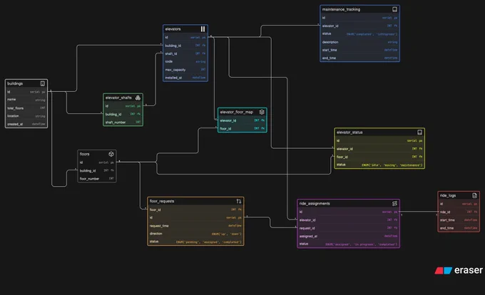The image size is (485, 295).
Task: Click the two-bar icon on elevators table
Action: coord(203,29)
